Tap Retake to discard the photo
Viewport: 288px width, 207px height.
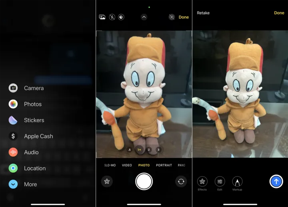tap(203, 13)
